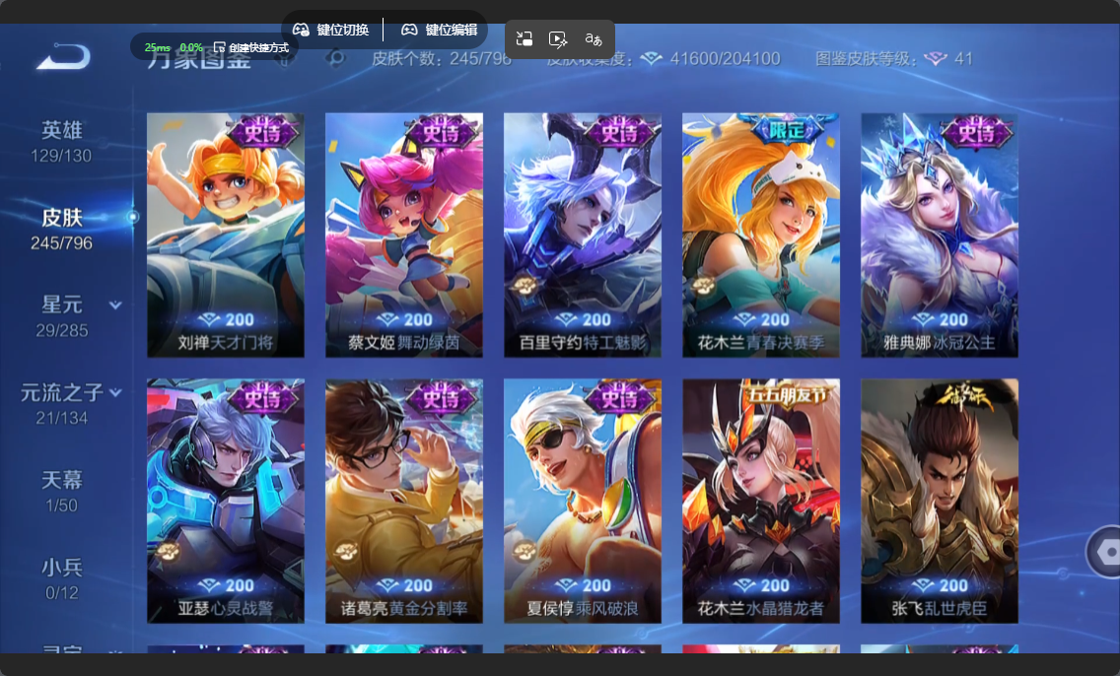Open the 雅典娜 冰冠公主 skin card
This screenshot has height=676, width=1120.
[940, 235]
